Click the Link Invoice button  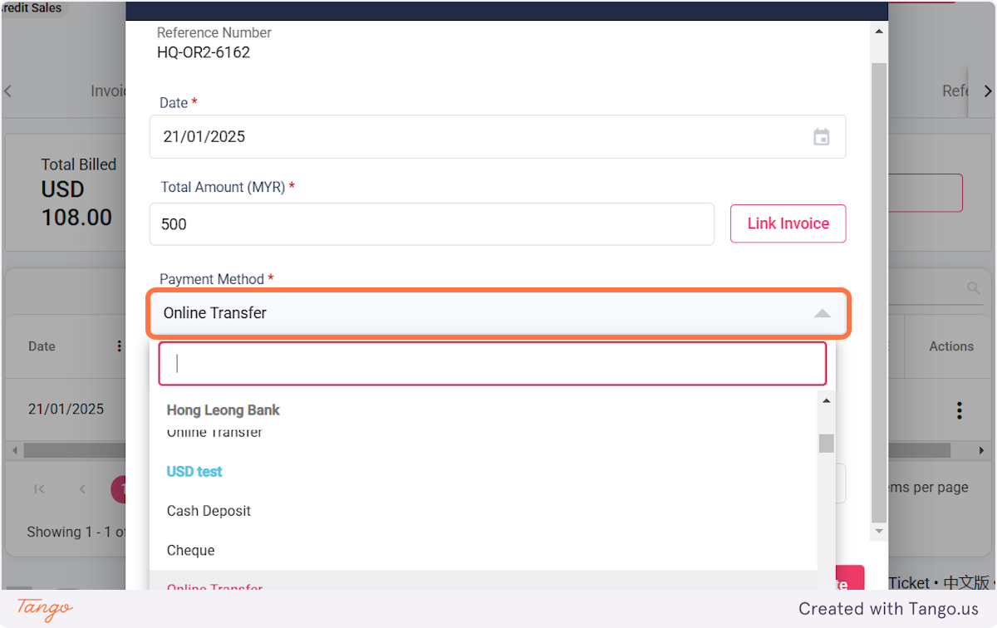pos(788,223)
